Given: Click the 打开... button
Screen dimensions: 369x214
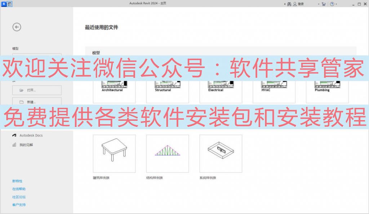Looking at the screenshot, I should pyautogui.click(x=37, y=90).
